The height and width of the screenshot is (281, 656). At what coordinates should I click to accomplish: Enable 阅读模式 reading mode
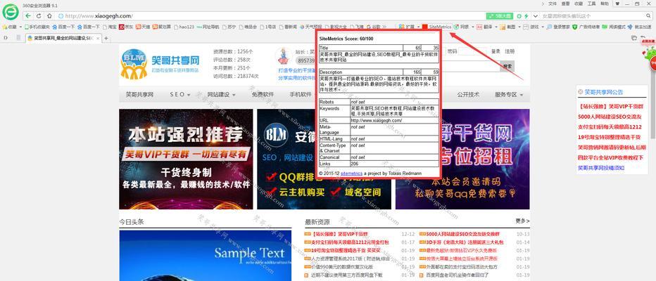coord(614,27)
